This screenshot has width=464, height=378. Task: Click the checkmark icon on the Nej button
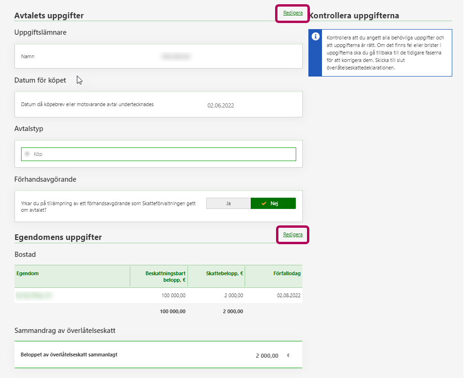click(264, 203)
